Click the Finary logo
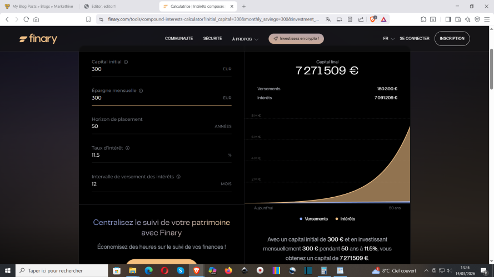This screenshot has width=494, height=277. tap(38, 39)
